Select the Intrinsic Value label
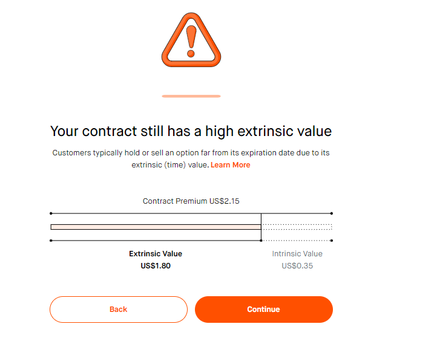Image resolution: width=434 pixels, height=350 pixels. pyautogui.click(x=297, y=254)
